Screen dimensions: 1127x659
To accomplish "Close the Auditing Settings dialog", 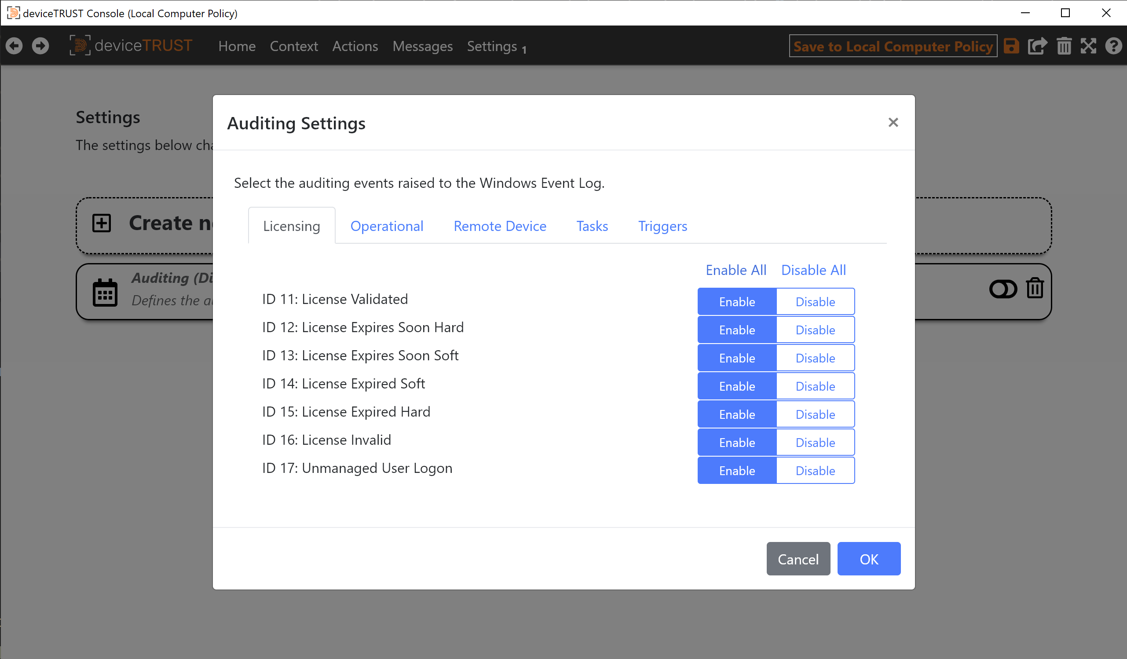I will pos(893,122).
